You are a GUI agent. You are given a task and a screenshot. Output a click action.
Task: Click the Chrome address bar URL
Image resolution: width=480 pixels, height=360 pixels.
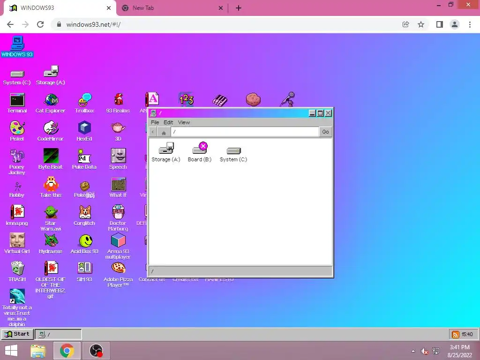[94, 24]
